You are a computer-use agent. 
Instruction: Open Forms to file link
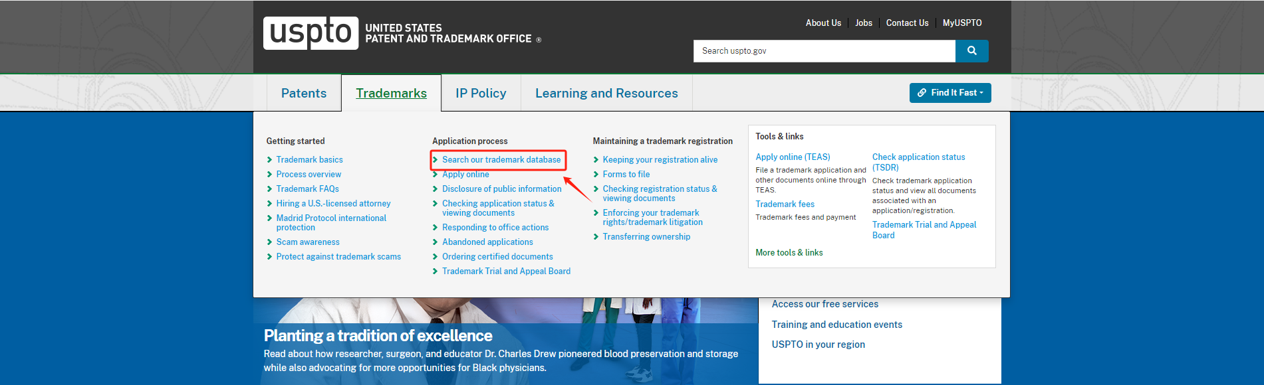pyautogui.click(x=626, y=175)
